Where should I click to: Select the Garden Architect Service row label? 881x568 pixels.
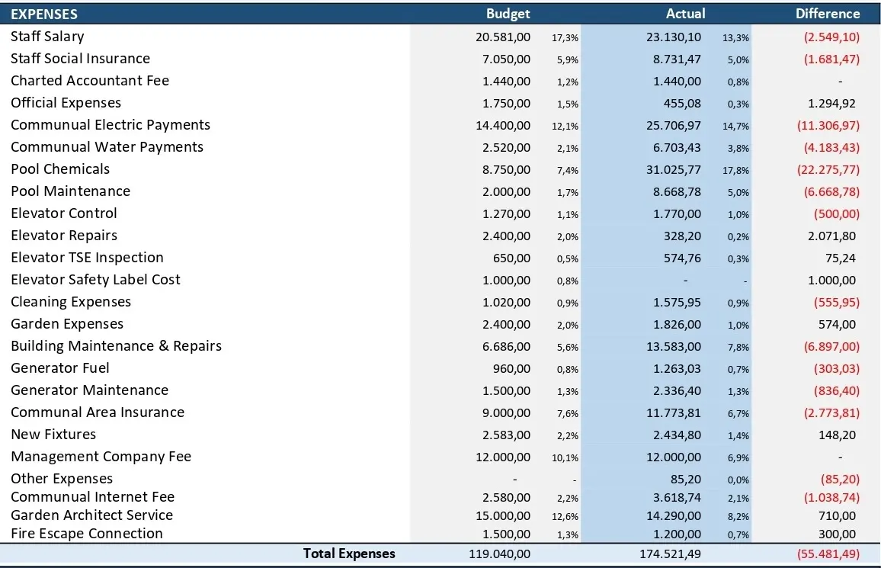pyautogui.click(x=91, y=515)
